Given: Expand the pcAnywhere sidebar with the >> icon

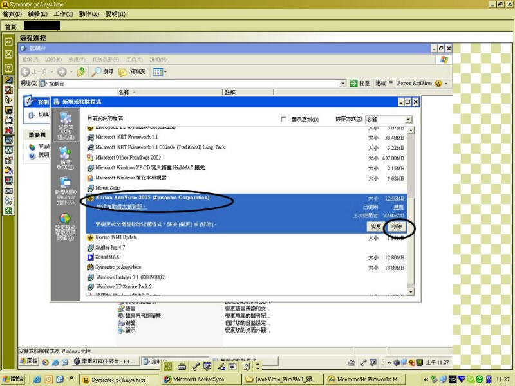Looking at the screenshot, I should click(x=8, y=42).
